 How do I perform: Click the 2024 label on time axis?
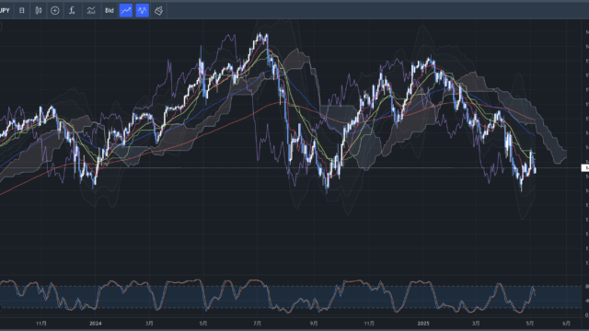pyautogui.click(x=96, y=323)
